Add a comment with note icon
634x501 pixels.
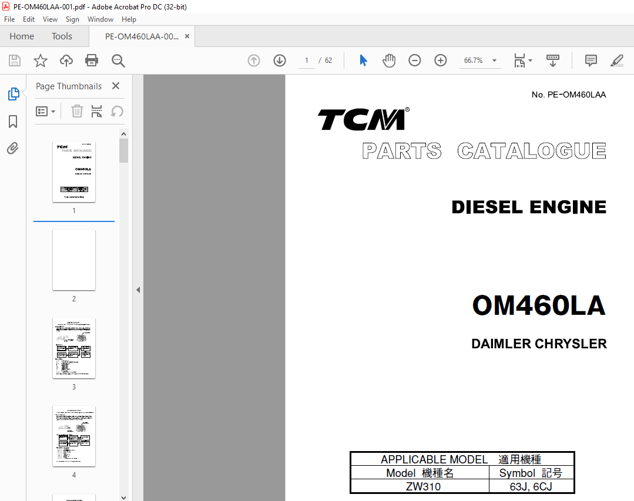point(591,60)
